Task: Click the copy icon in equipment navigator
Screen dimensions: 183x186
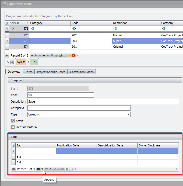Action: (65, 55)
